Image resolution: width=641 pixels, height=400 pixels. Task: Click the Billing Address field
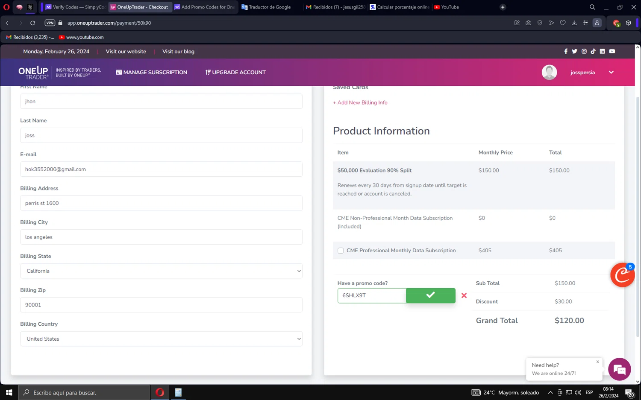(x=161, y=203)
